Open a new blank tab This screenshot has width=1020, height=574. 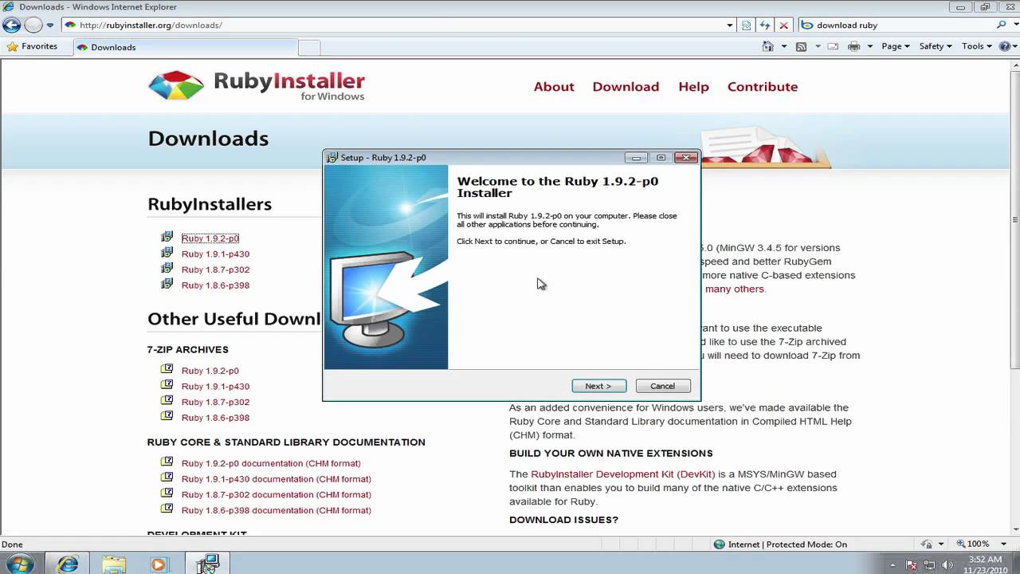tap(309, 47)
